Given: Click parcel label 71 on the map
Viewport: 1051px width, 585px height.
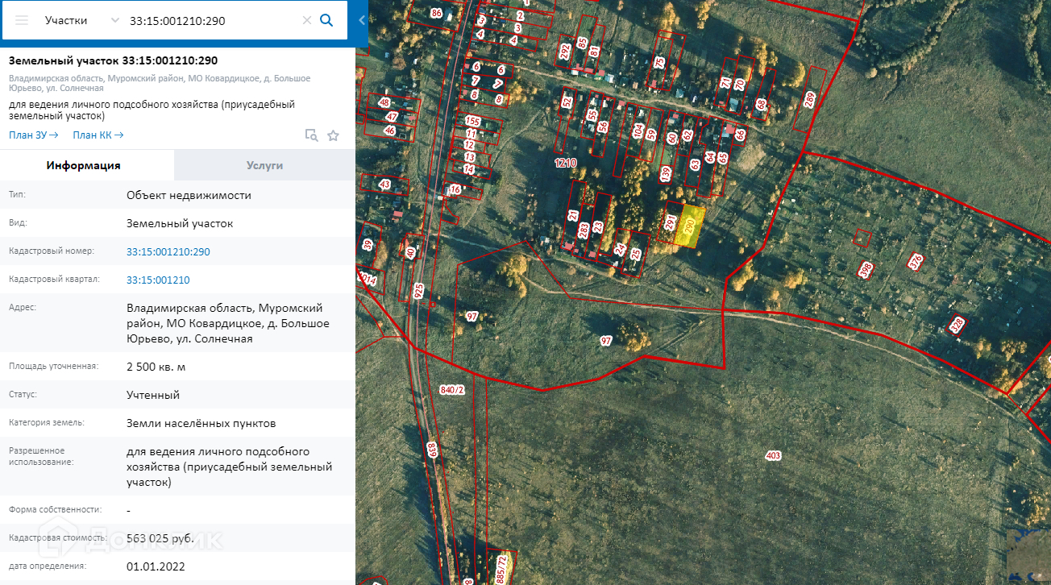Looking at the screenshot, I should [725, 83].
